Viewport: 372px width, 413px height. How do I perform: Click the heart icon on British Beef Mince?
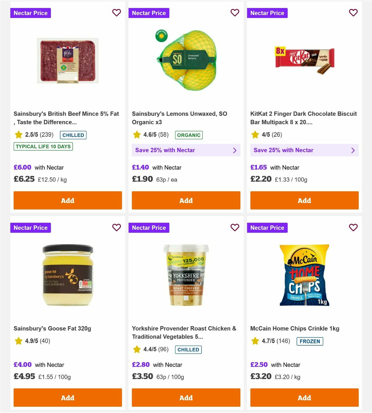(116, 13)
